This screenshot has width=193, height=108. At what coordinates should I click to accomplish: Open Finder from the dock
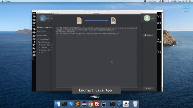point(58,104)
